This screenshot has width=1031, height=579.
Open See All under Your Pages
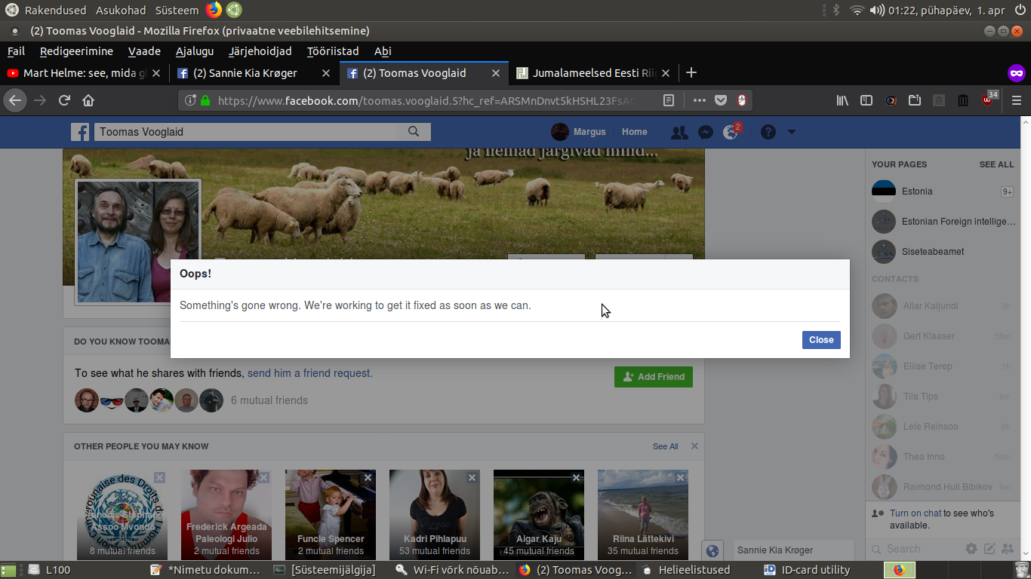[996, 164]
